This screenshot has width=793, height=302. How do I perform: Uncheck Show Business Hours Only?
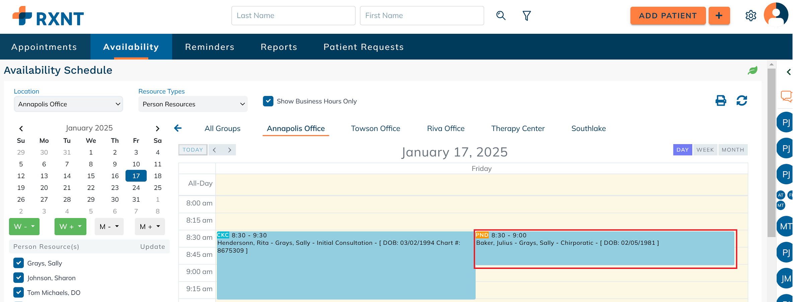(268, 101)
